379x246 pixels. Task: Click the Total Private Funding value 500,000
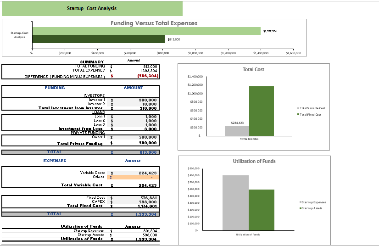148,143
